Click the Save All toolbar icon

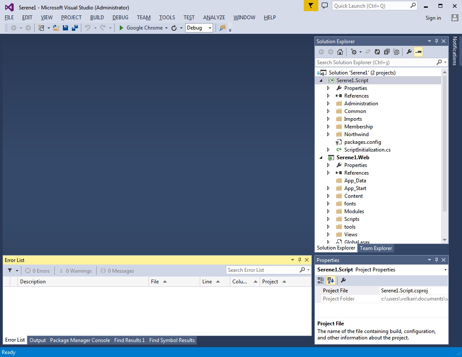(75, 28)
